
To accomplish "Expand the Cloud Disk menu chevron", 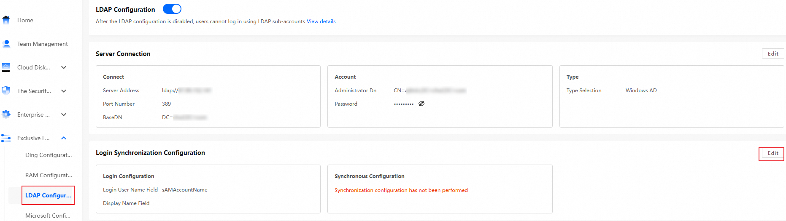I will (x=64, y=67).
